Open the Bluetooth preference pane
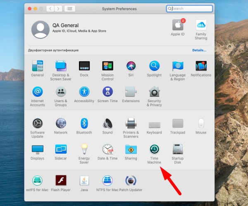The image size is (248, 206). click(84, 123)
